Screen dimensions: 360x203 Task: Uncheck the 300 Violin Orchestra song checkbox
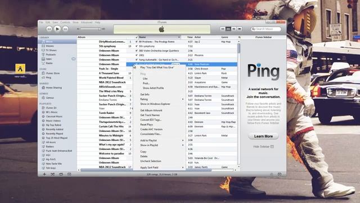[x=137, y=51]
